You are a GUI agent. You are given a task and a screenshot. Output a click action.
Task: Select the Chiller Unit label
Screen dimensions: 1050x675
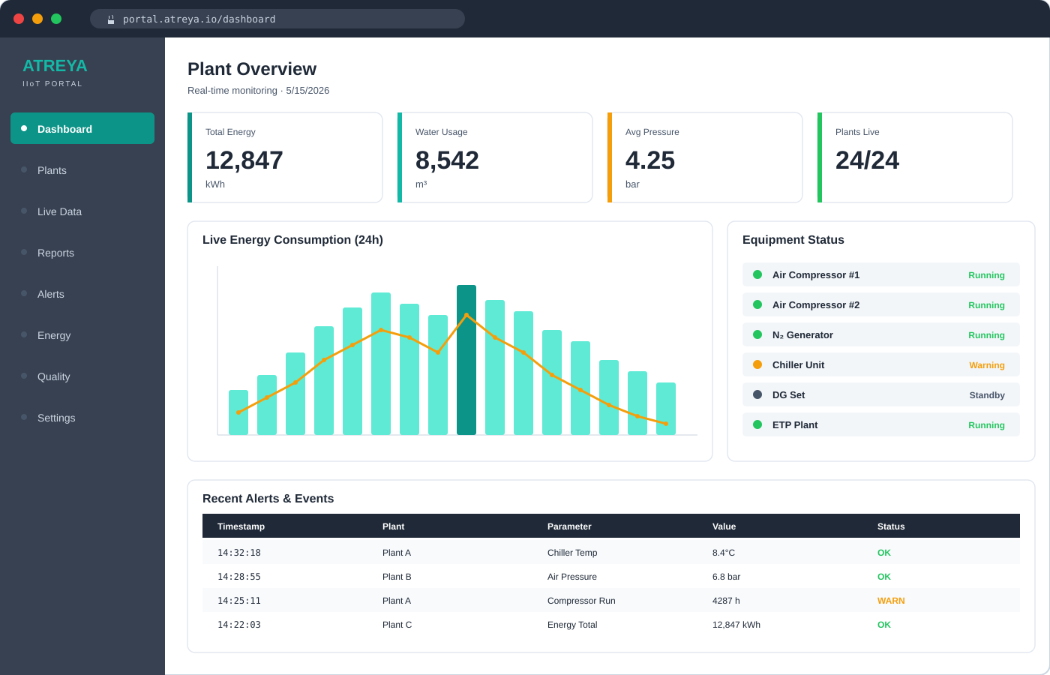click(798, 365)
